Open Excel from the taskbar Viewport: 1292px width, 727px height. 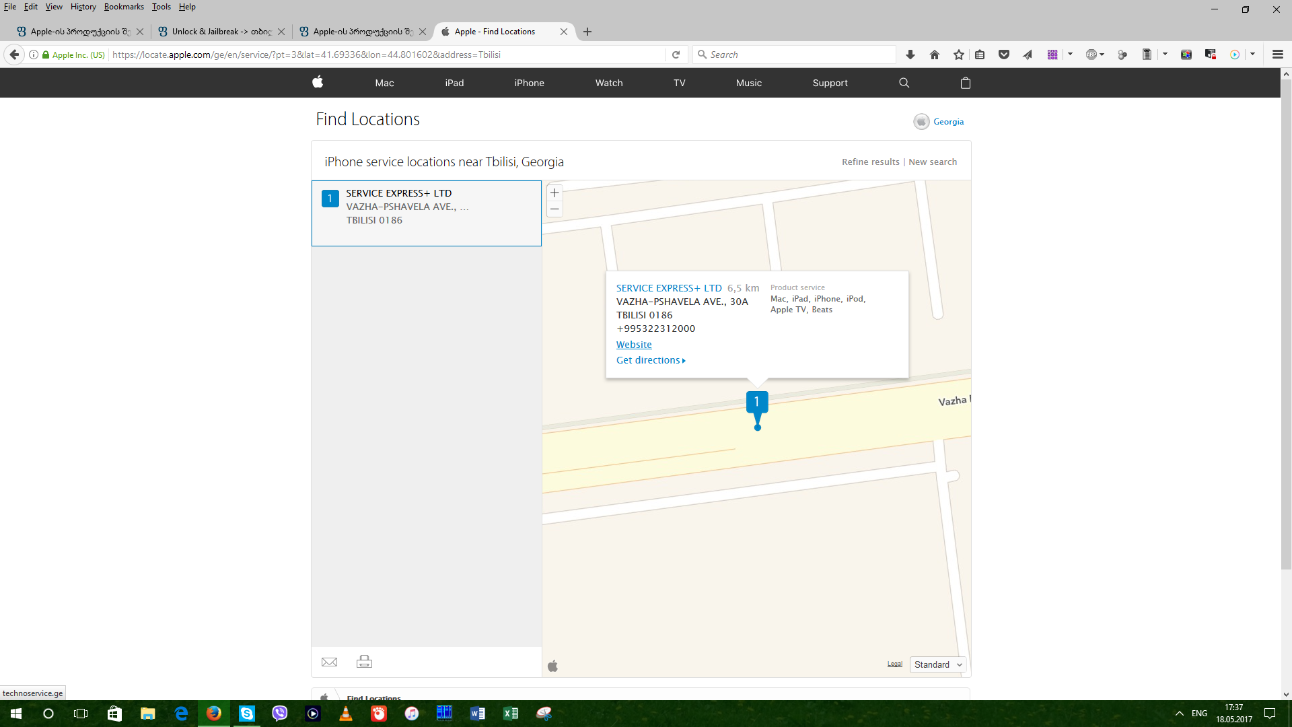[511, 714]
